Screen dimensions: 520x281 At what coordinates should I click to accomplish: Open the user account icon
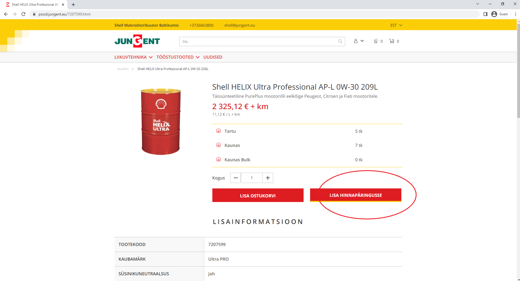[x=356, y=41]
